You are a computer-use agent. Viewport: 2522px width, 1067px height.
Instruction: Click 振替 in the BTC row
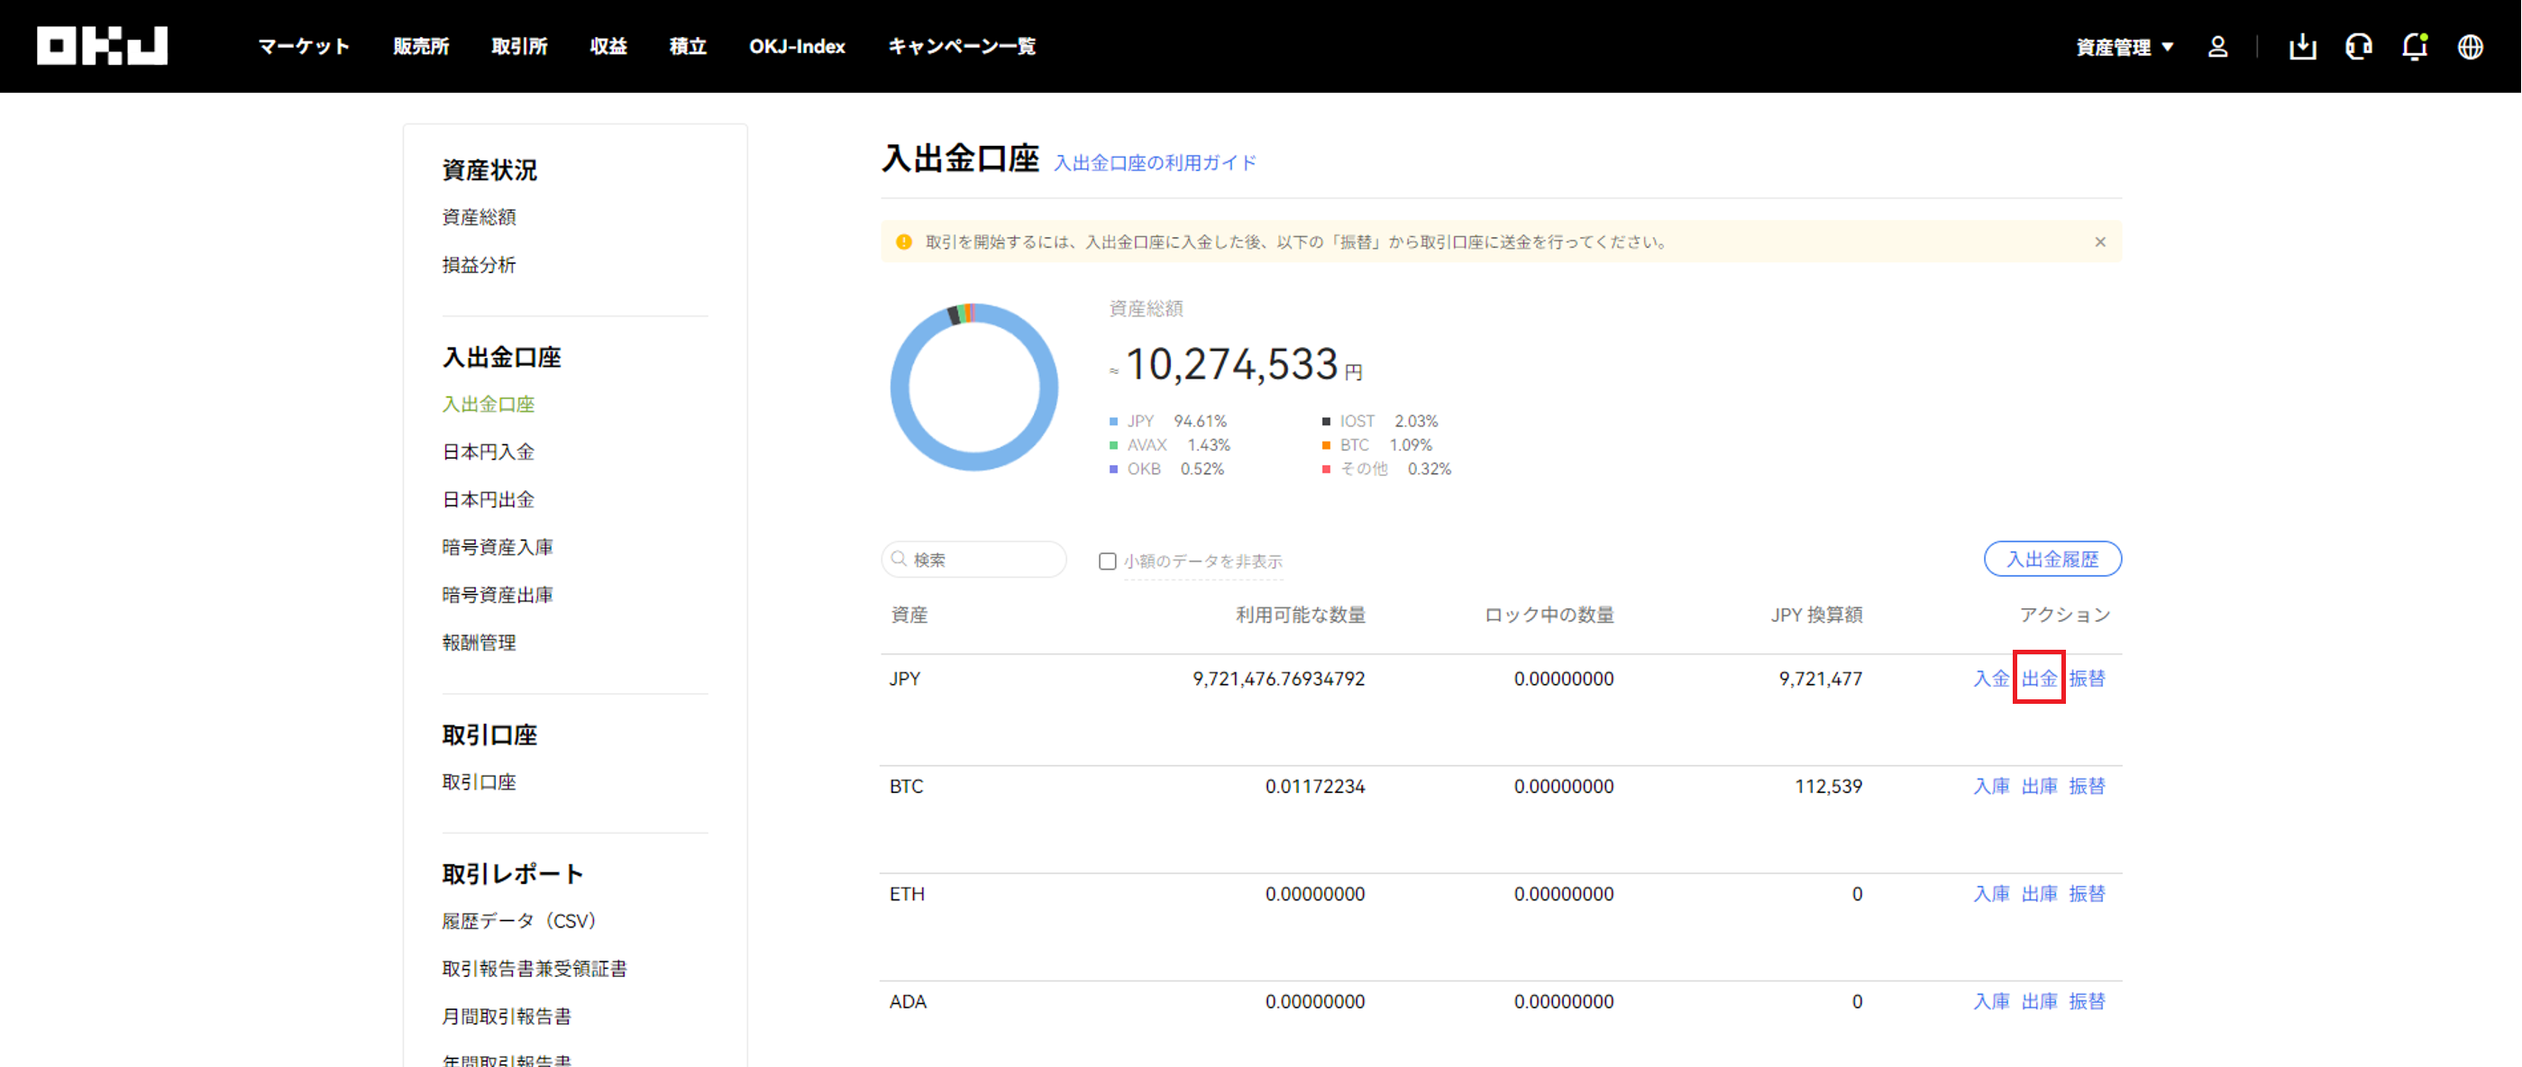(x=2087, y=786)
